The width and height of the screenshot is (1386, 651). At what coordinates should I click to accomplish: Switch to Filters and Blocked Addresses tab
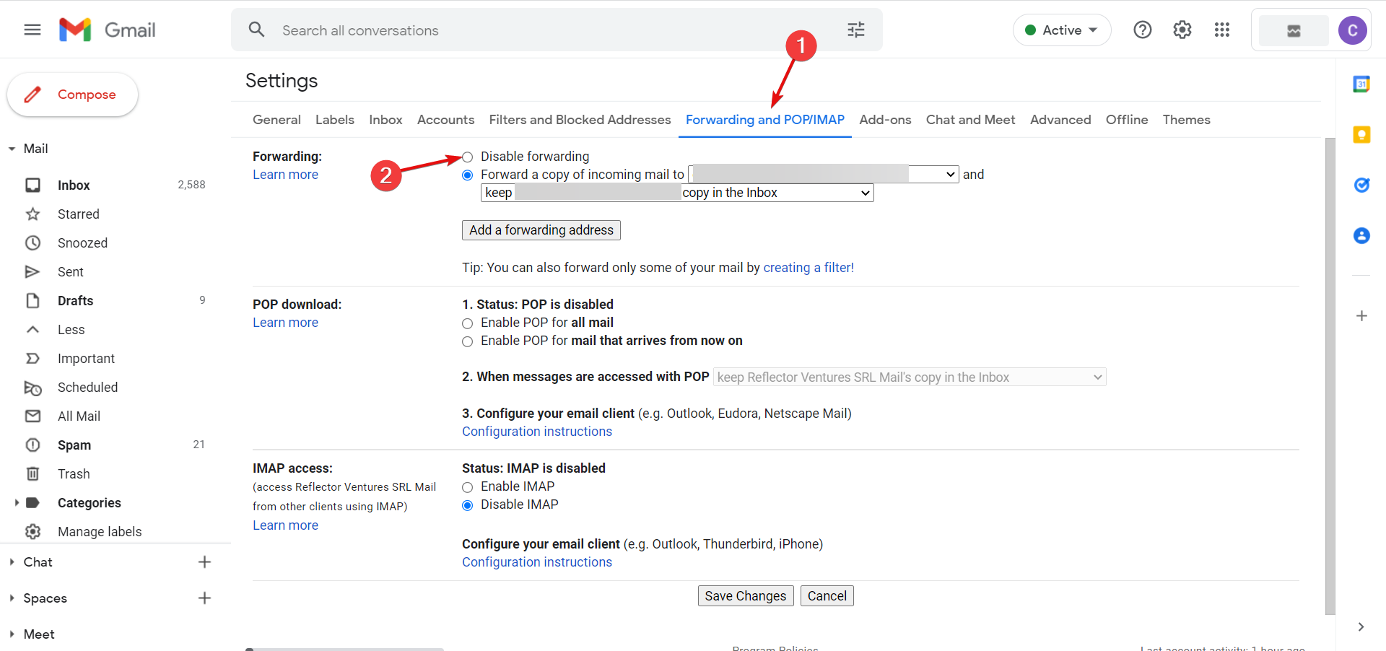(580, 120)
